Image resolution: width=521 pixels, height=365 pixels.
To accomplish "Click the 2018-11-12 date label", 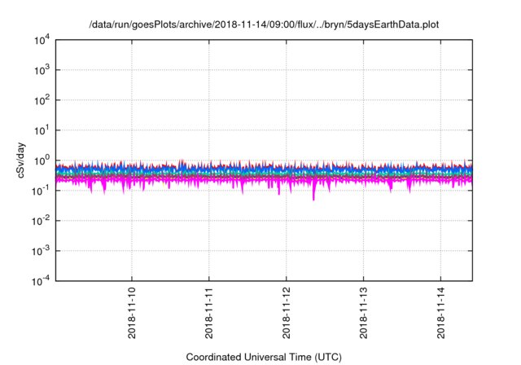I will (286, 313).
